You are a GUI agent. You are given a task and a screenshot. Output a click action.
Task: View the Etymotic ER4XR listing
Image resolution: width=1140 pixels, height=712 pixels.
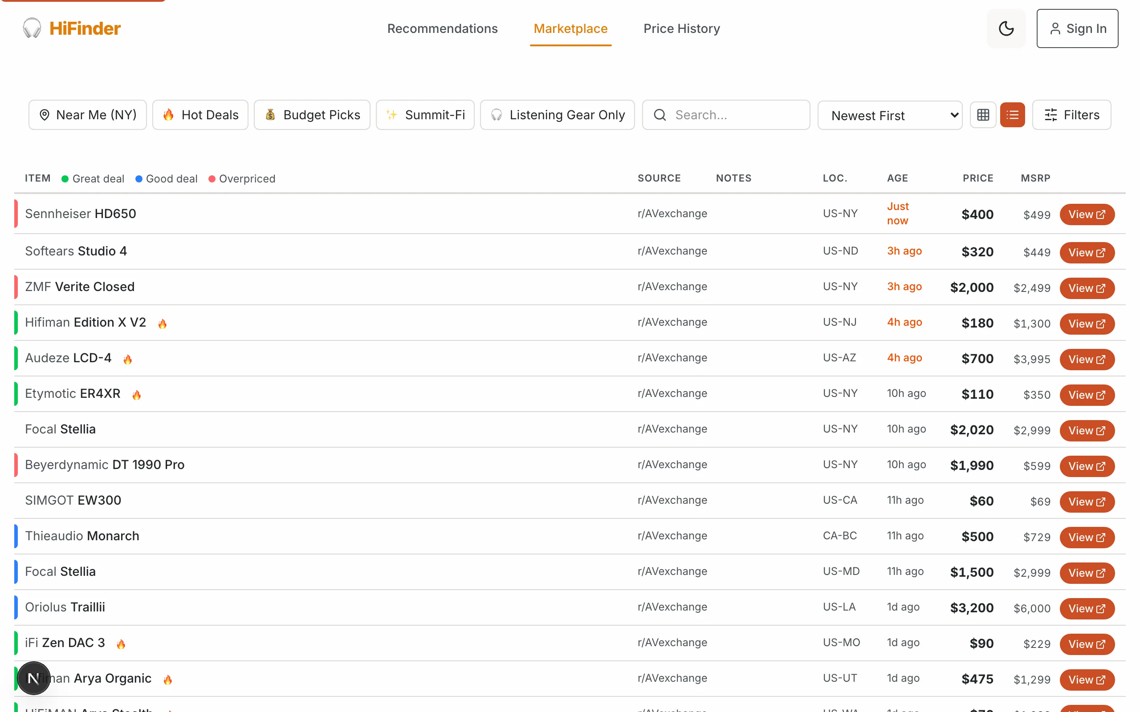tap(1087, 395)
